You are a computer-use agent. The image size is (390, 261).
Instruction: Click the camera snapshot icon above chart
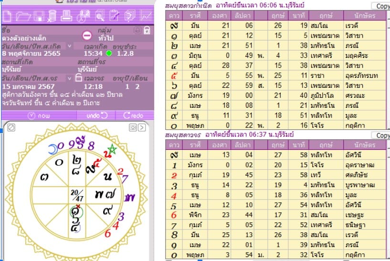(134, 127)
